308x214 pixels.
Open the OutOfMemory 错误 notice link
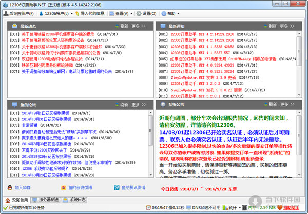(223, 59)
